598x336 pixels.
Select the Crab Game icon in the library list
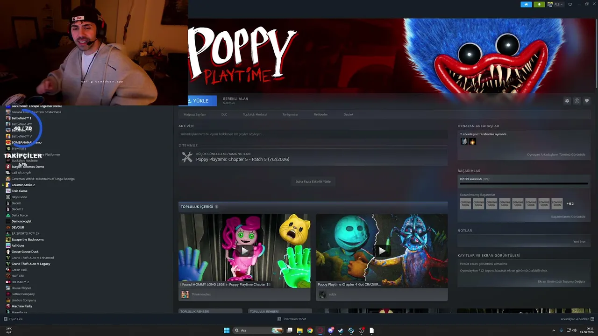(x=8, y=191)
